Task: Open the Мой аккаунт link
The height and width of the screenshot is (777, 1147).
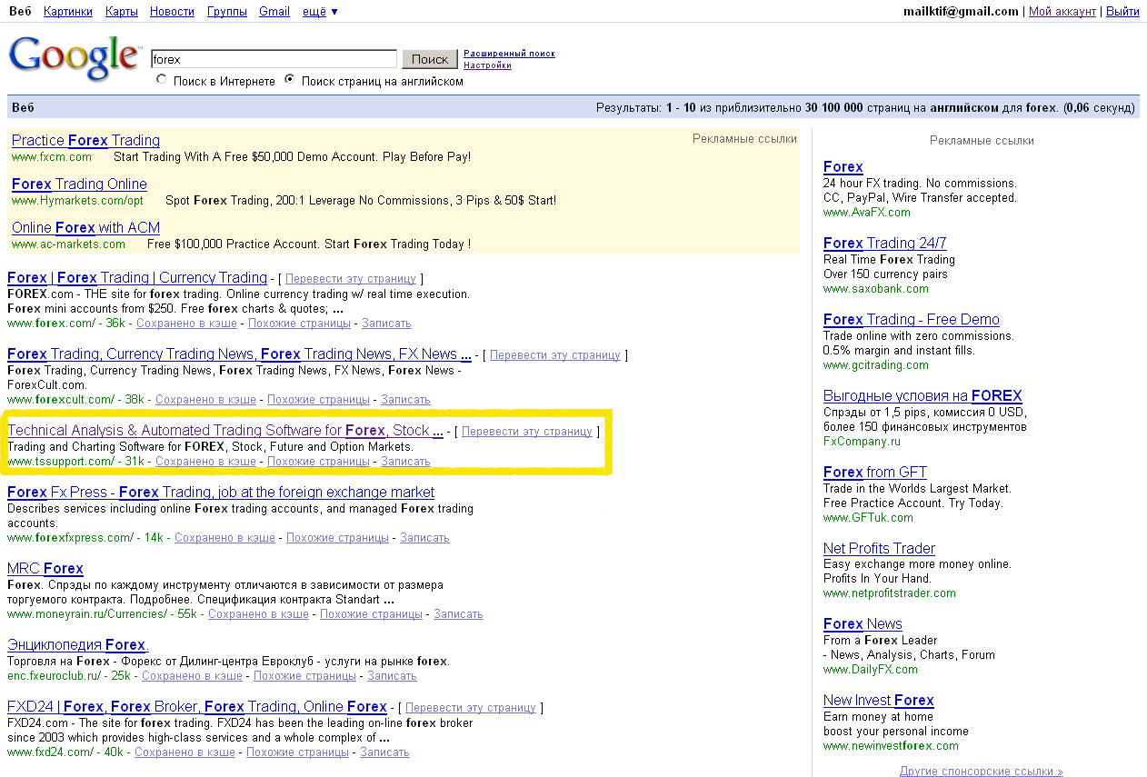Action: point(1062,12)
